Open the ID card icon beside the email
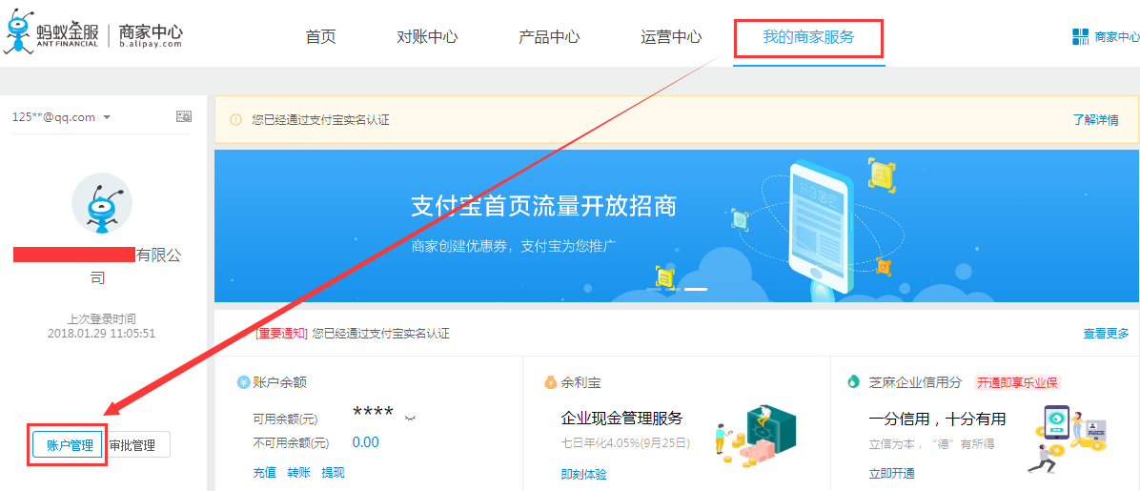Image resolution: width=1140 pixels, height=491 pixels. 184,116
